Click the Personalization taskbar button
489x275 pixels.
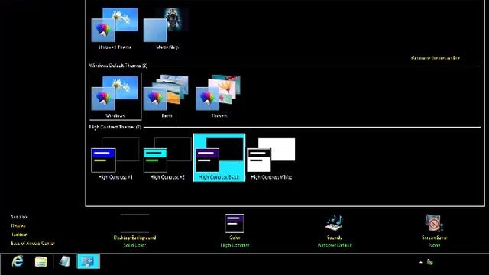(x=88, y=261)
